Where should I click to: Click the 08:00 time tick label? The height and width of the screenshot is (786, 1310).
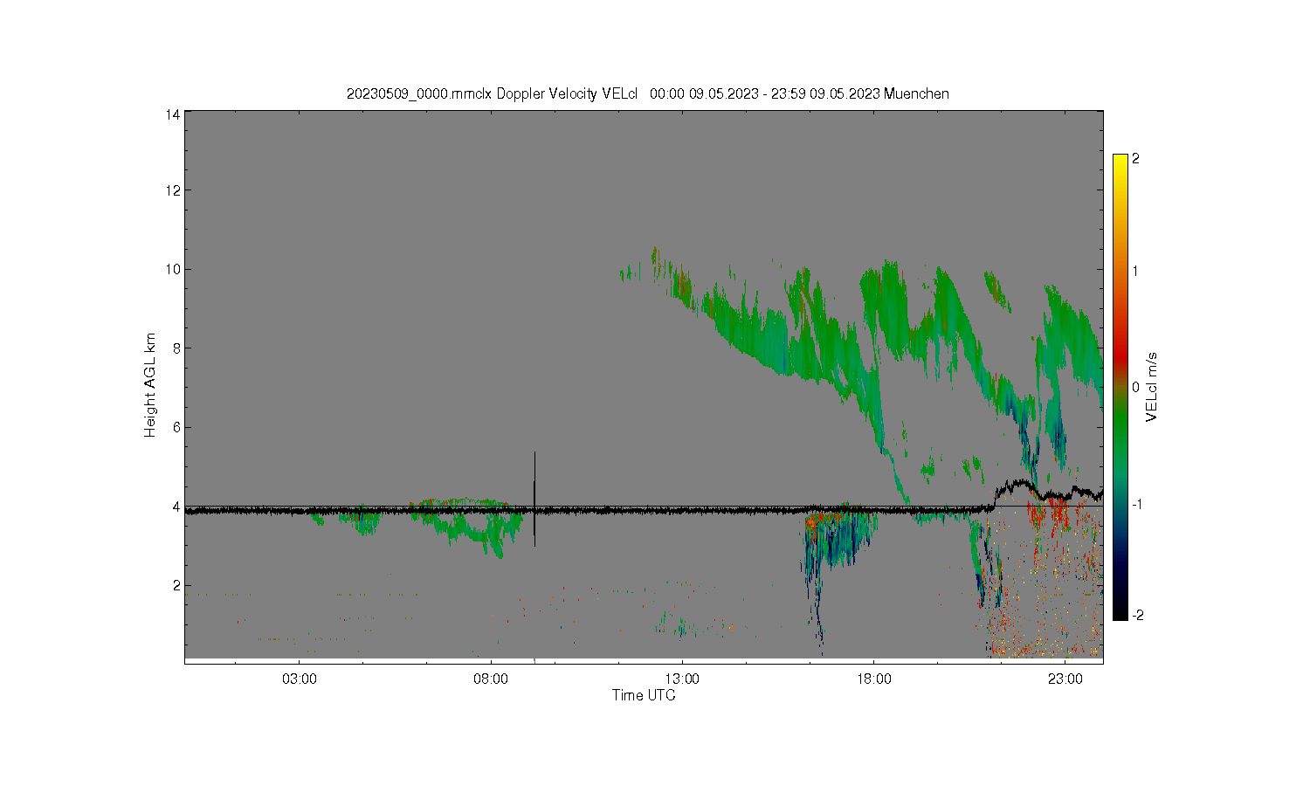[x=491, y=679]
